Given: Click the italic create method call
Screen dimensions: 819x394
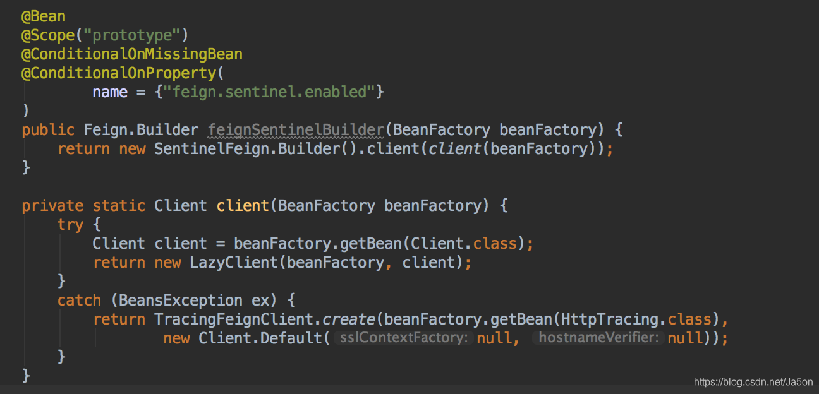Looking at the screenshot, I should coord(349,319).
